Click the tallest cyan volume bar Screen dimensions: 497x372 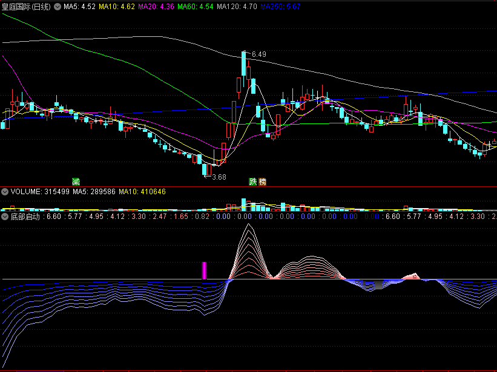(244, 205)
